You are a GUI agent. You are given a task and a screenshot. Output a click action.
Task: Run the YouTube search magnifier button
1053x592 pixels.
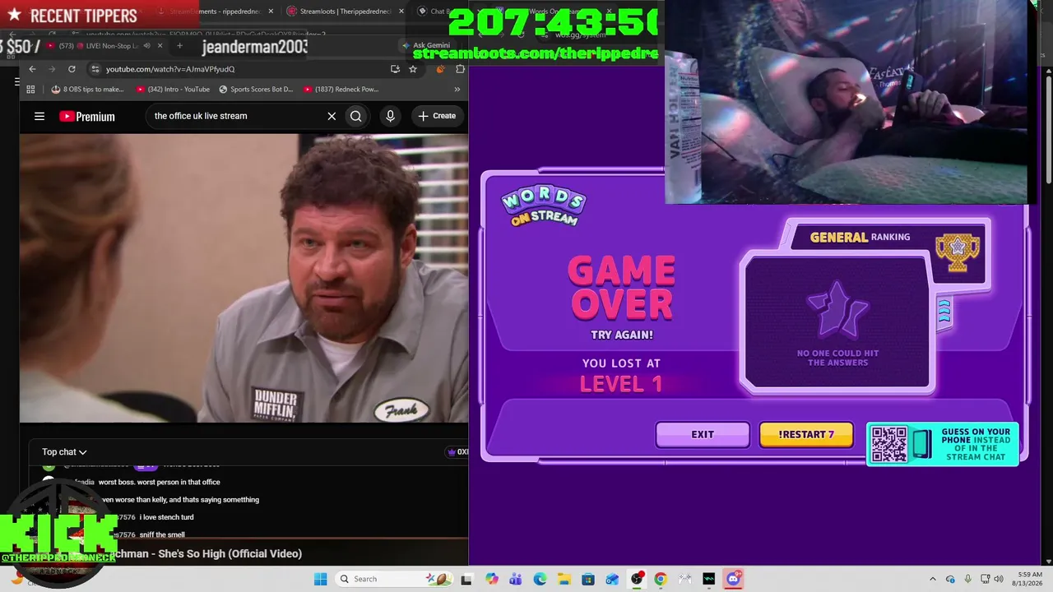click(x=355, y=116)
